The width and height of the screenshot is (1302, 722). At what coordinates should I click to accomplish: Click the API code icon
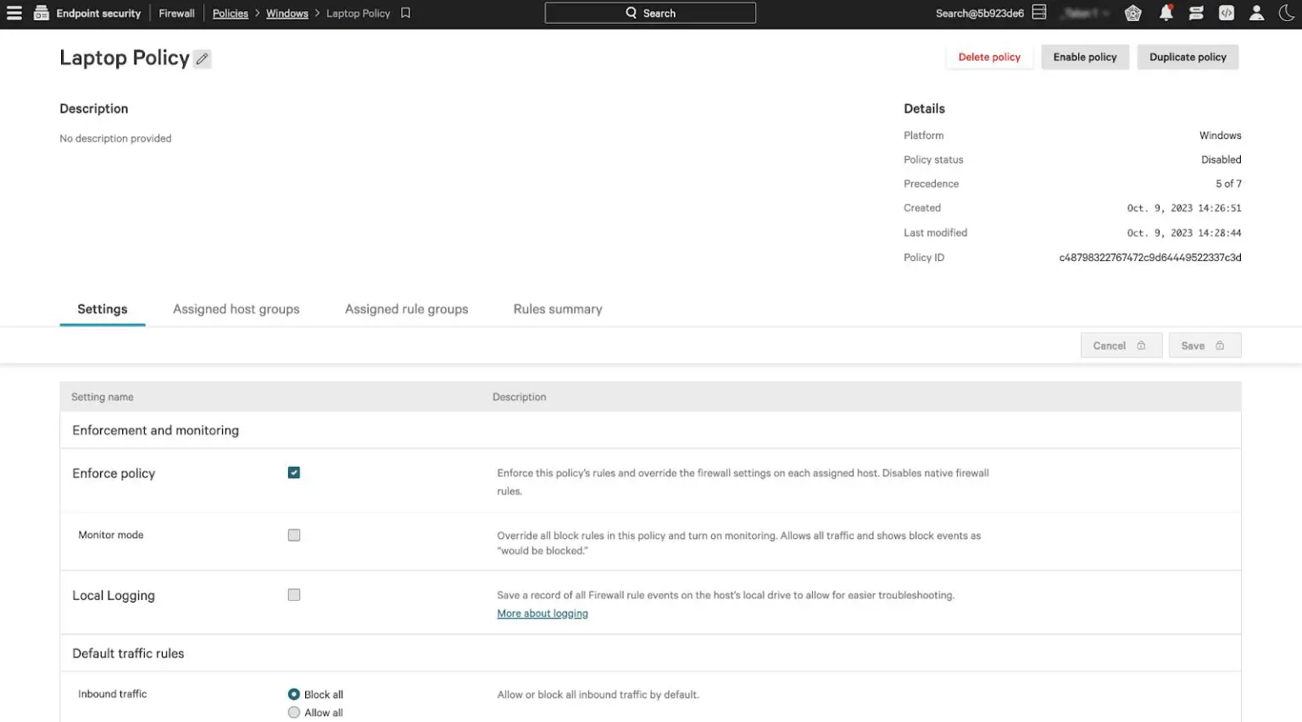click(1227, 12)
